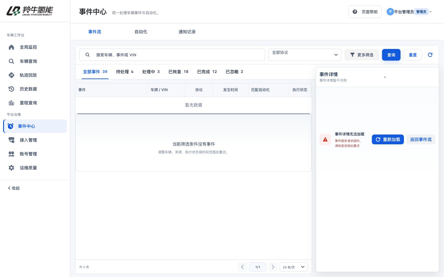Go to next page arrow

pyautogui.click(x=273, y=267)
